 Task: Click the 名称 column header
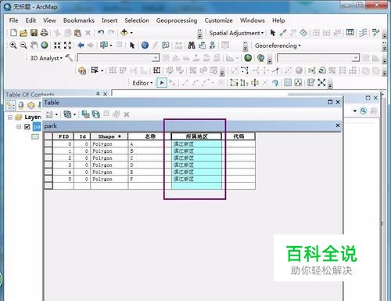[x=149, y=136]
